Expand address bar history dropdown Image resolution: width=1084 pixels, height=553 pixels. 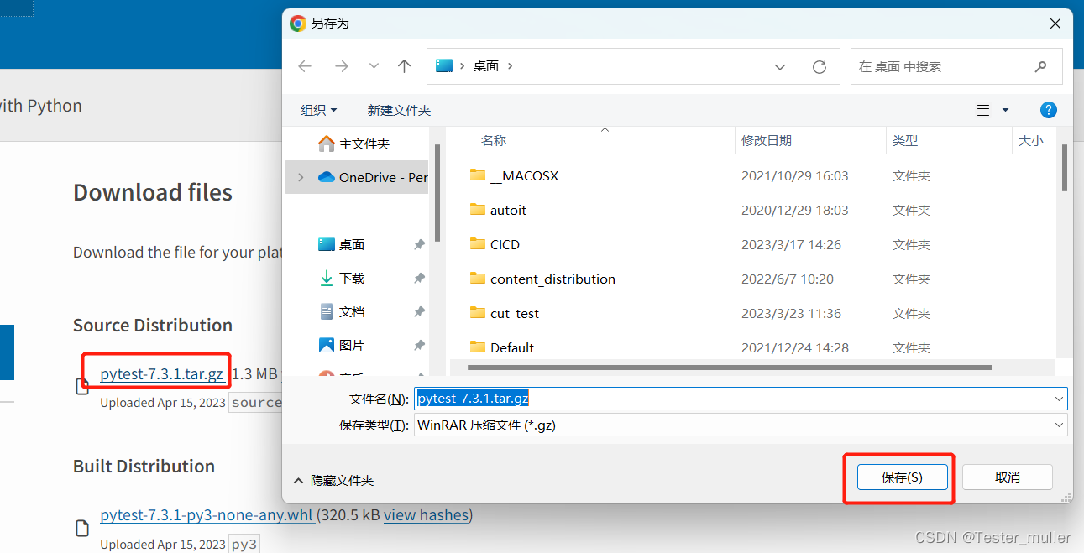pyautogui.click(x=780, y=67)
